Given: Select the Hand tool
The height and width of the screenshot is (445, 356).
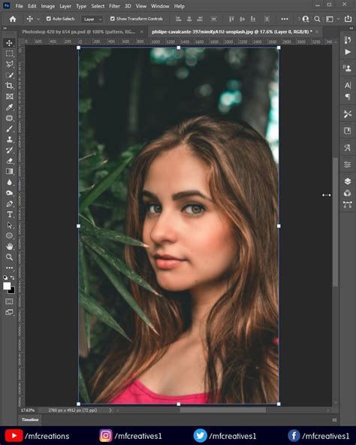Looking at the screenshot, I should (x=9, y=247).
